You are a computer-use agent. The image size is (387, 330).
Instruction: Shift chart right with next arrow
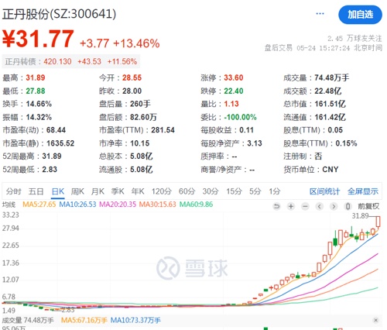[334, 206]
